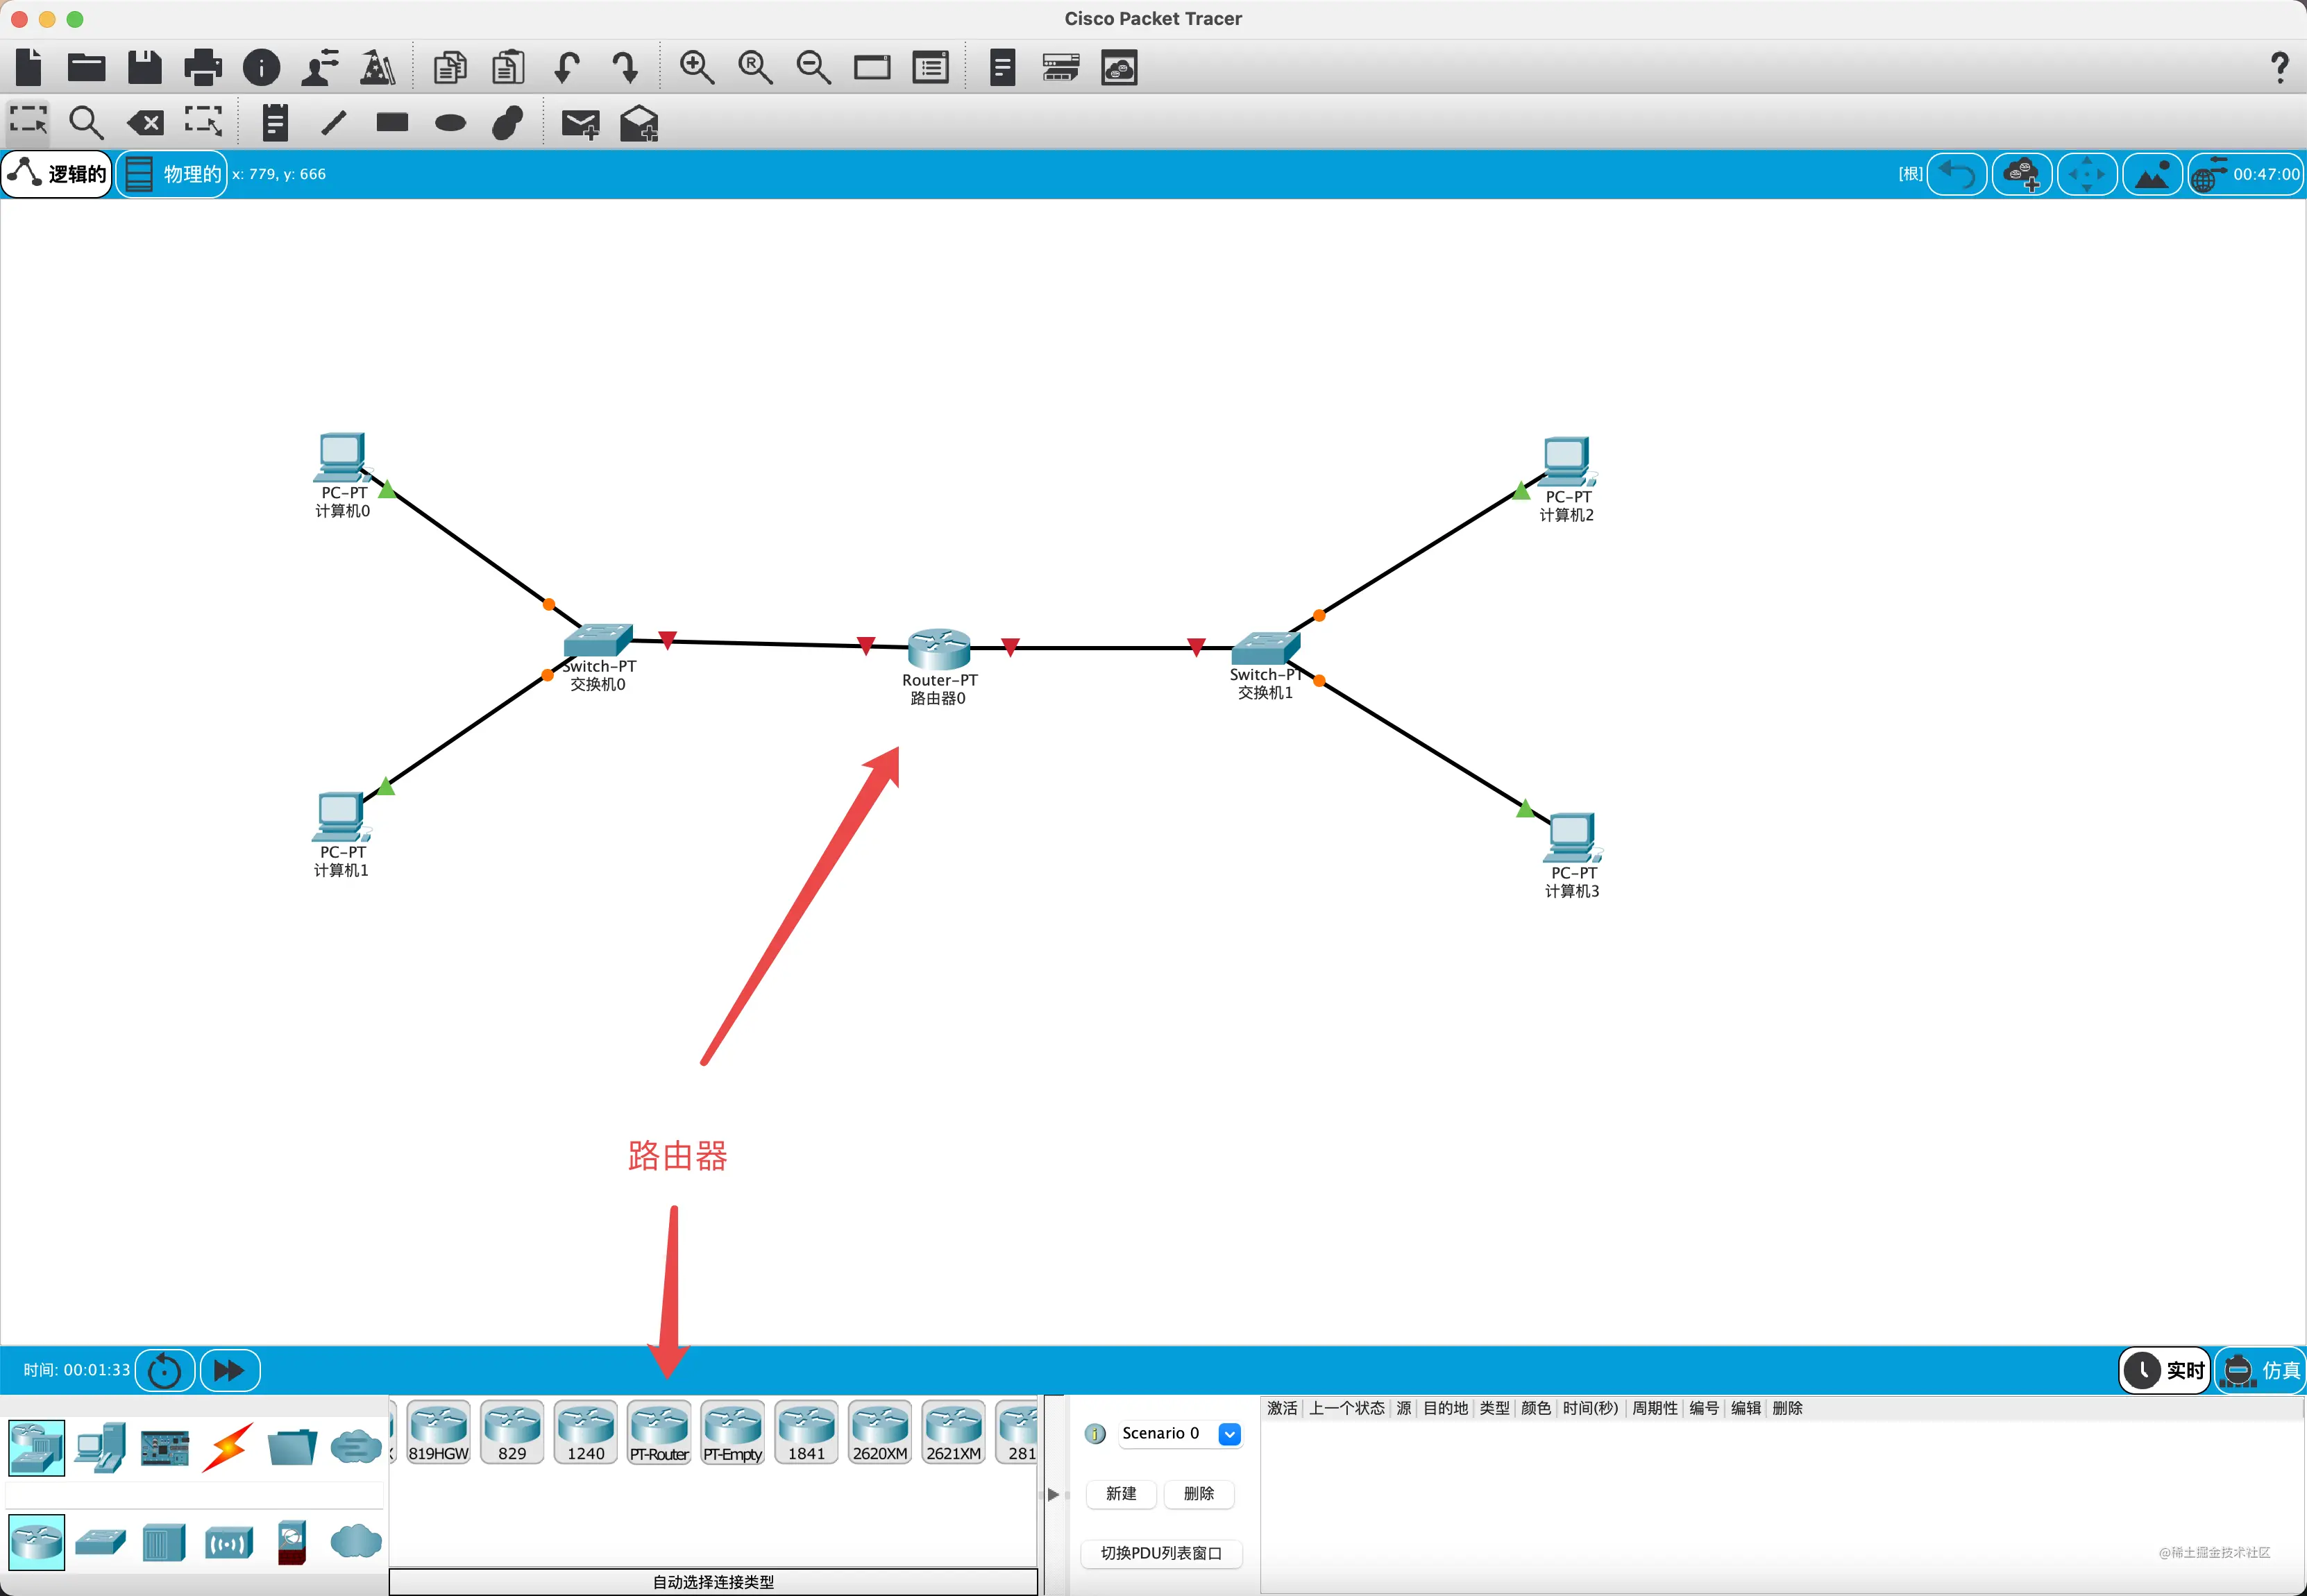Click the Undo arrow icon
The width and height of the screenshot is (2307, 1596).
tap(567, 67)
